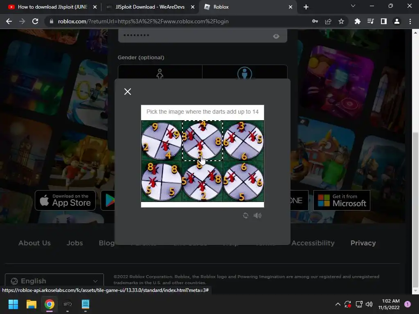The image size is (419, 314).
Task: Click the password input field
Action: tap(203, 36)
